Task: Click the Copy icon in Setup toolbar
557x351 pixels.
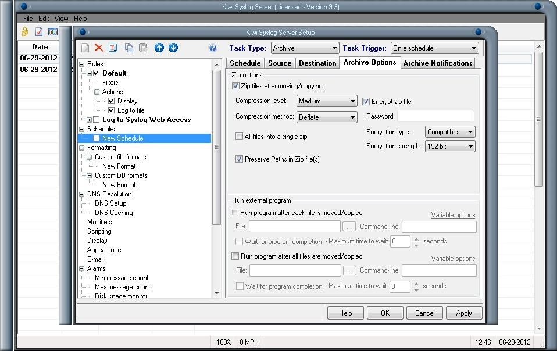Action: pyautogui.click(x=129, y=48)
